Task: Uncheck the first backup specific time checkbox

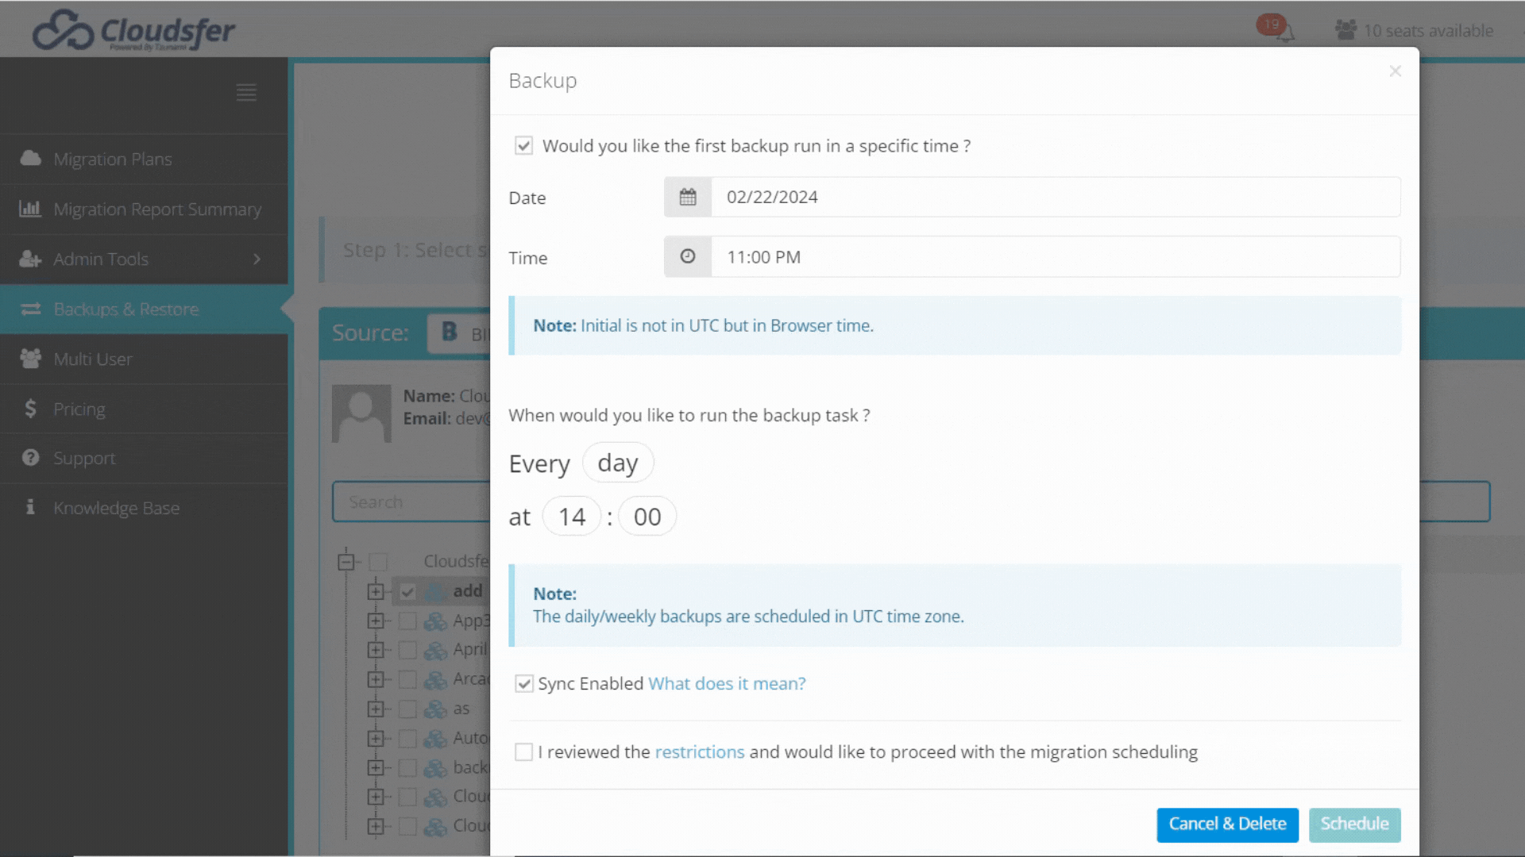Action: coord(523,146)
